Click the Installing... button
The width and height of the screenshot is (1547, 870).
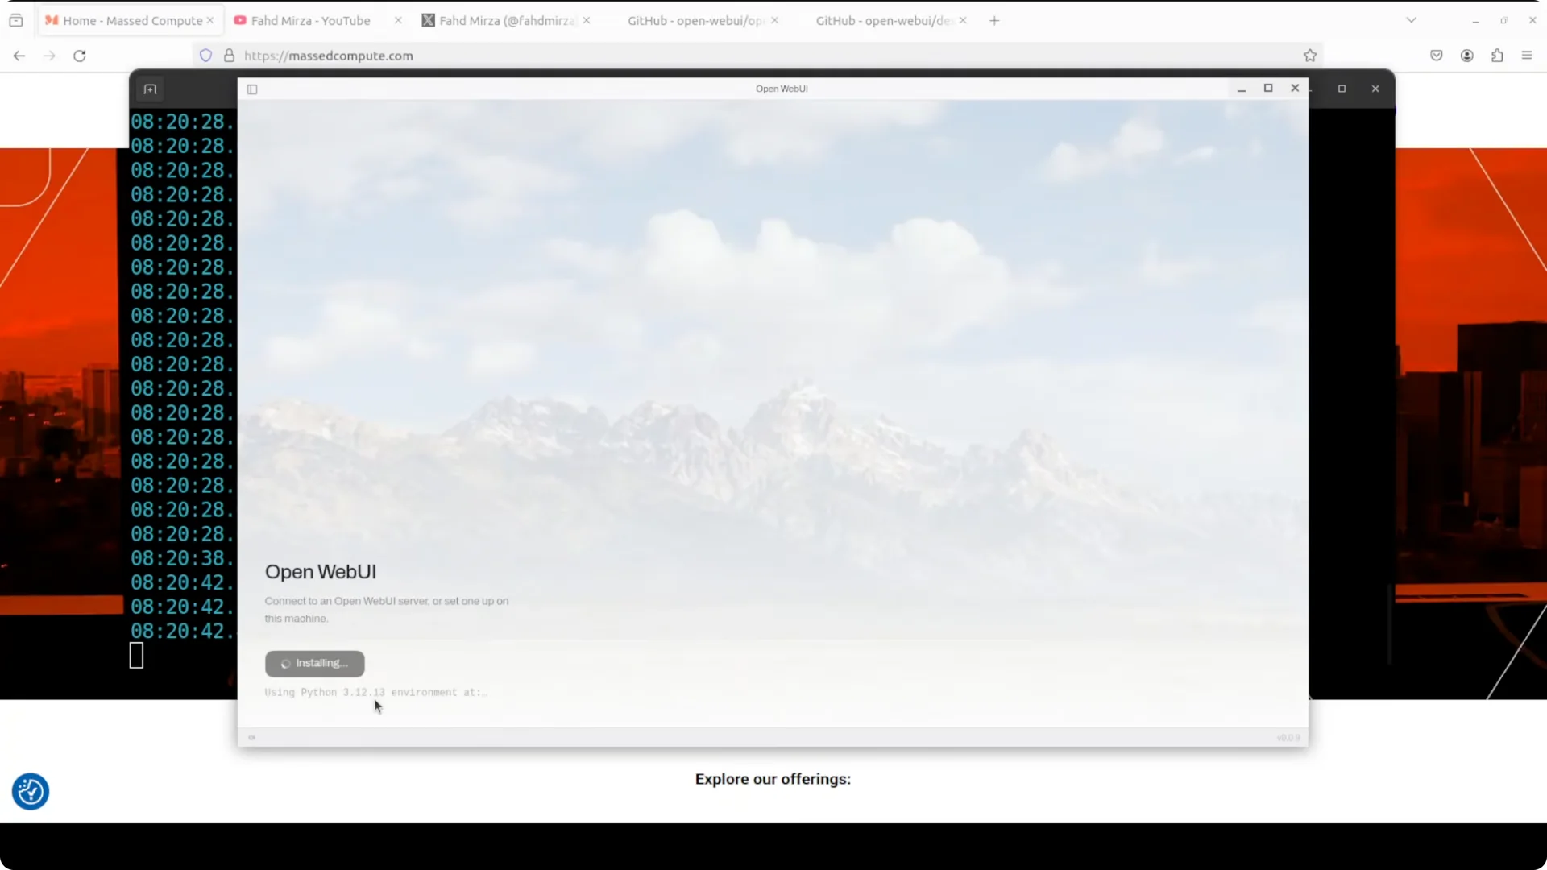(314, 664)
